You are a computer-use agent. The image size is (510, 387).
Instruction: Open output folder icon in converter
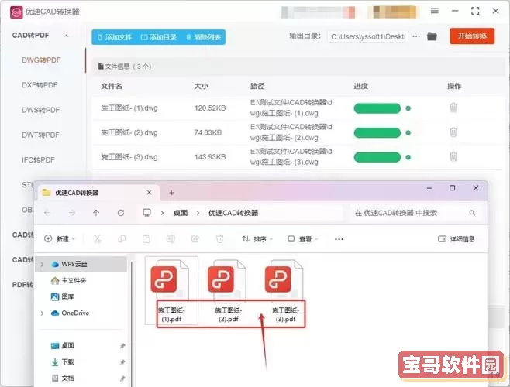coord(432,36)
